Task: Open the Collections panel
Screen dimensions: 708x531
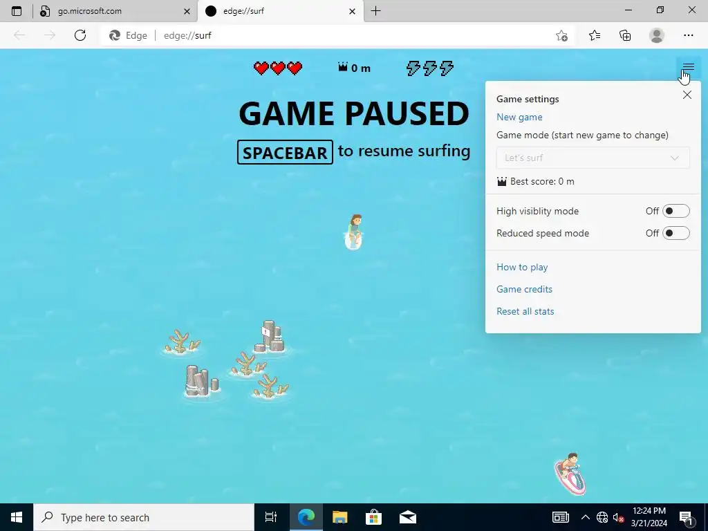Action: click(625, 35)
